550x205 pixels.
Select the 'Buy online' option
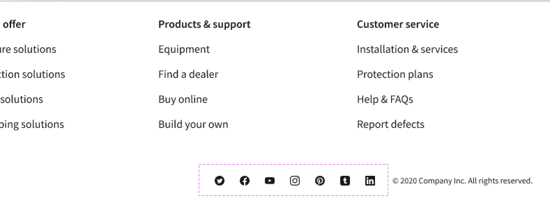click(x=183, y=99)
